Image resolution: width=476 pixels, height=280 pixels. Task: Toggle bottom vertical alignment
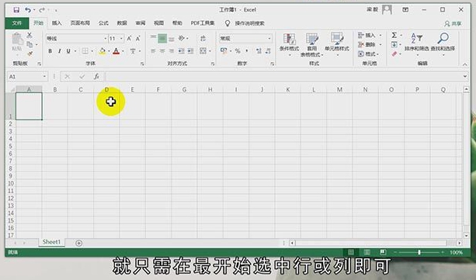point(172,39)
